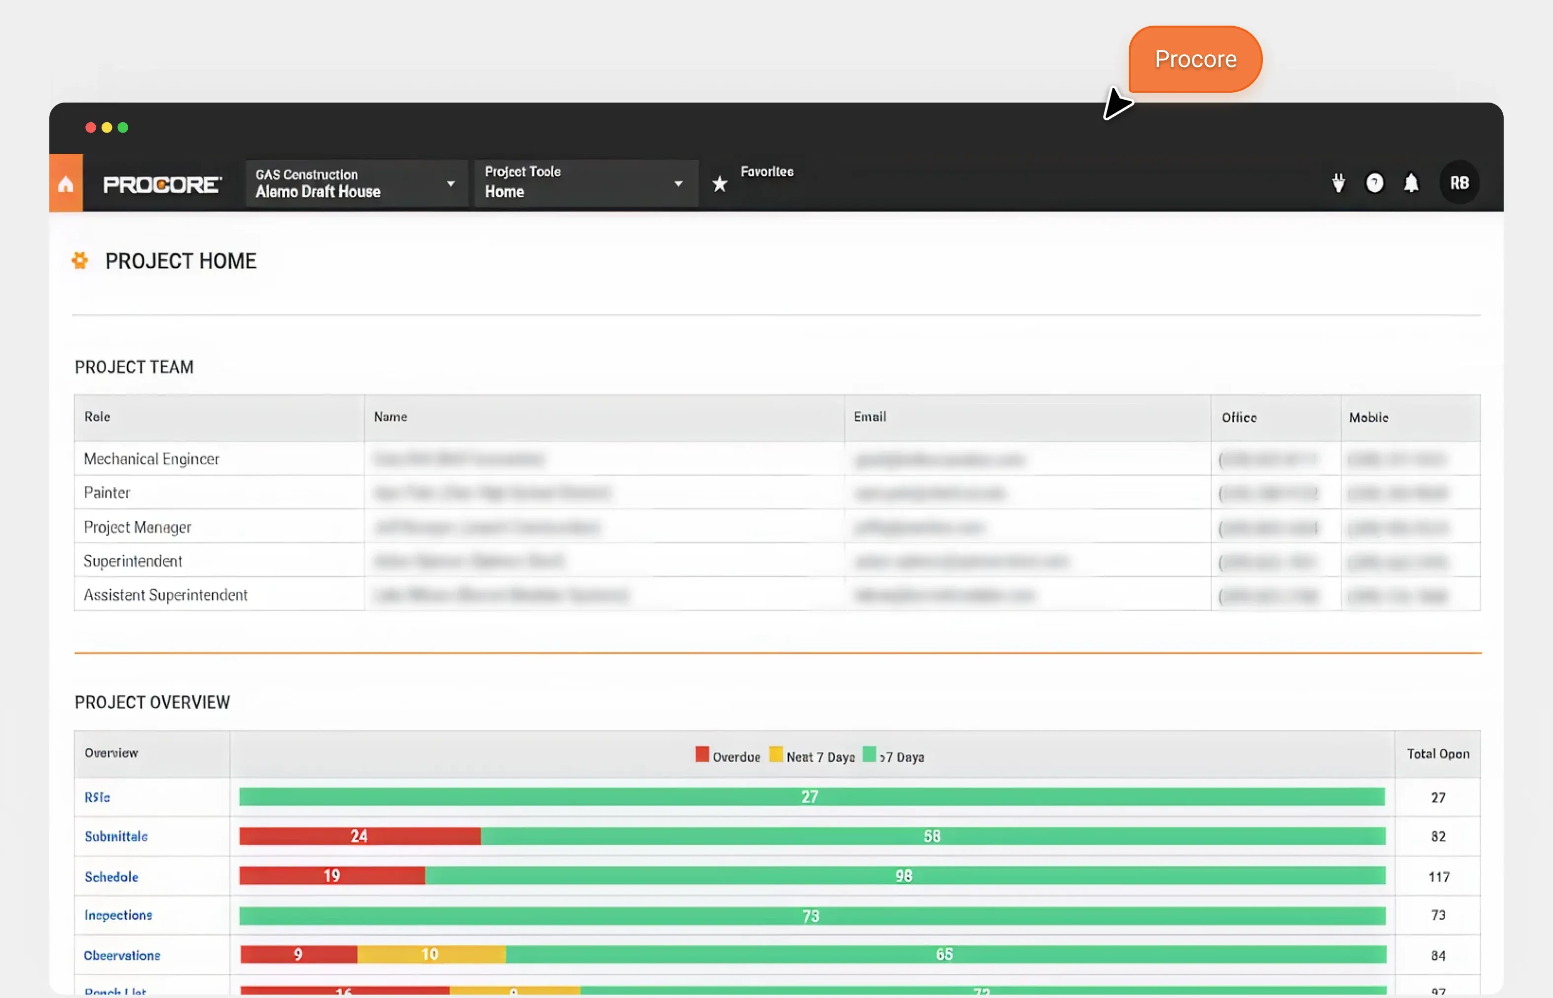This screenshot has height=998, width=1553.
Task: Open the Observations link
Action: (x=122, y=955)
